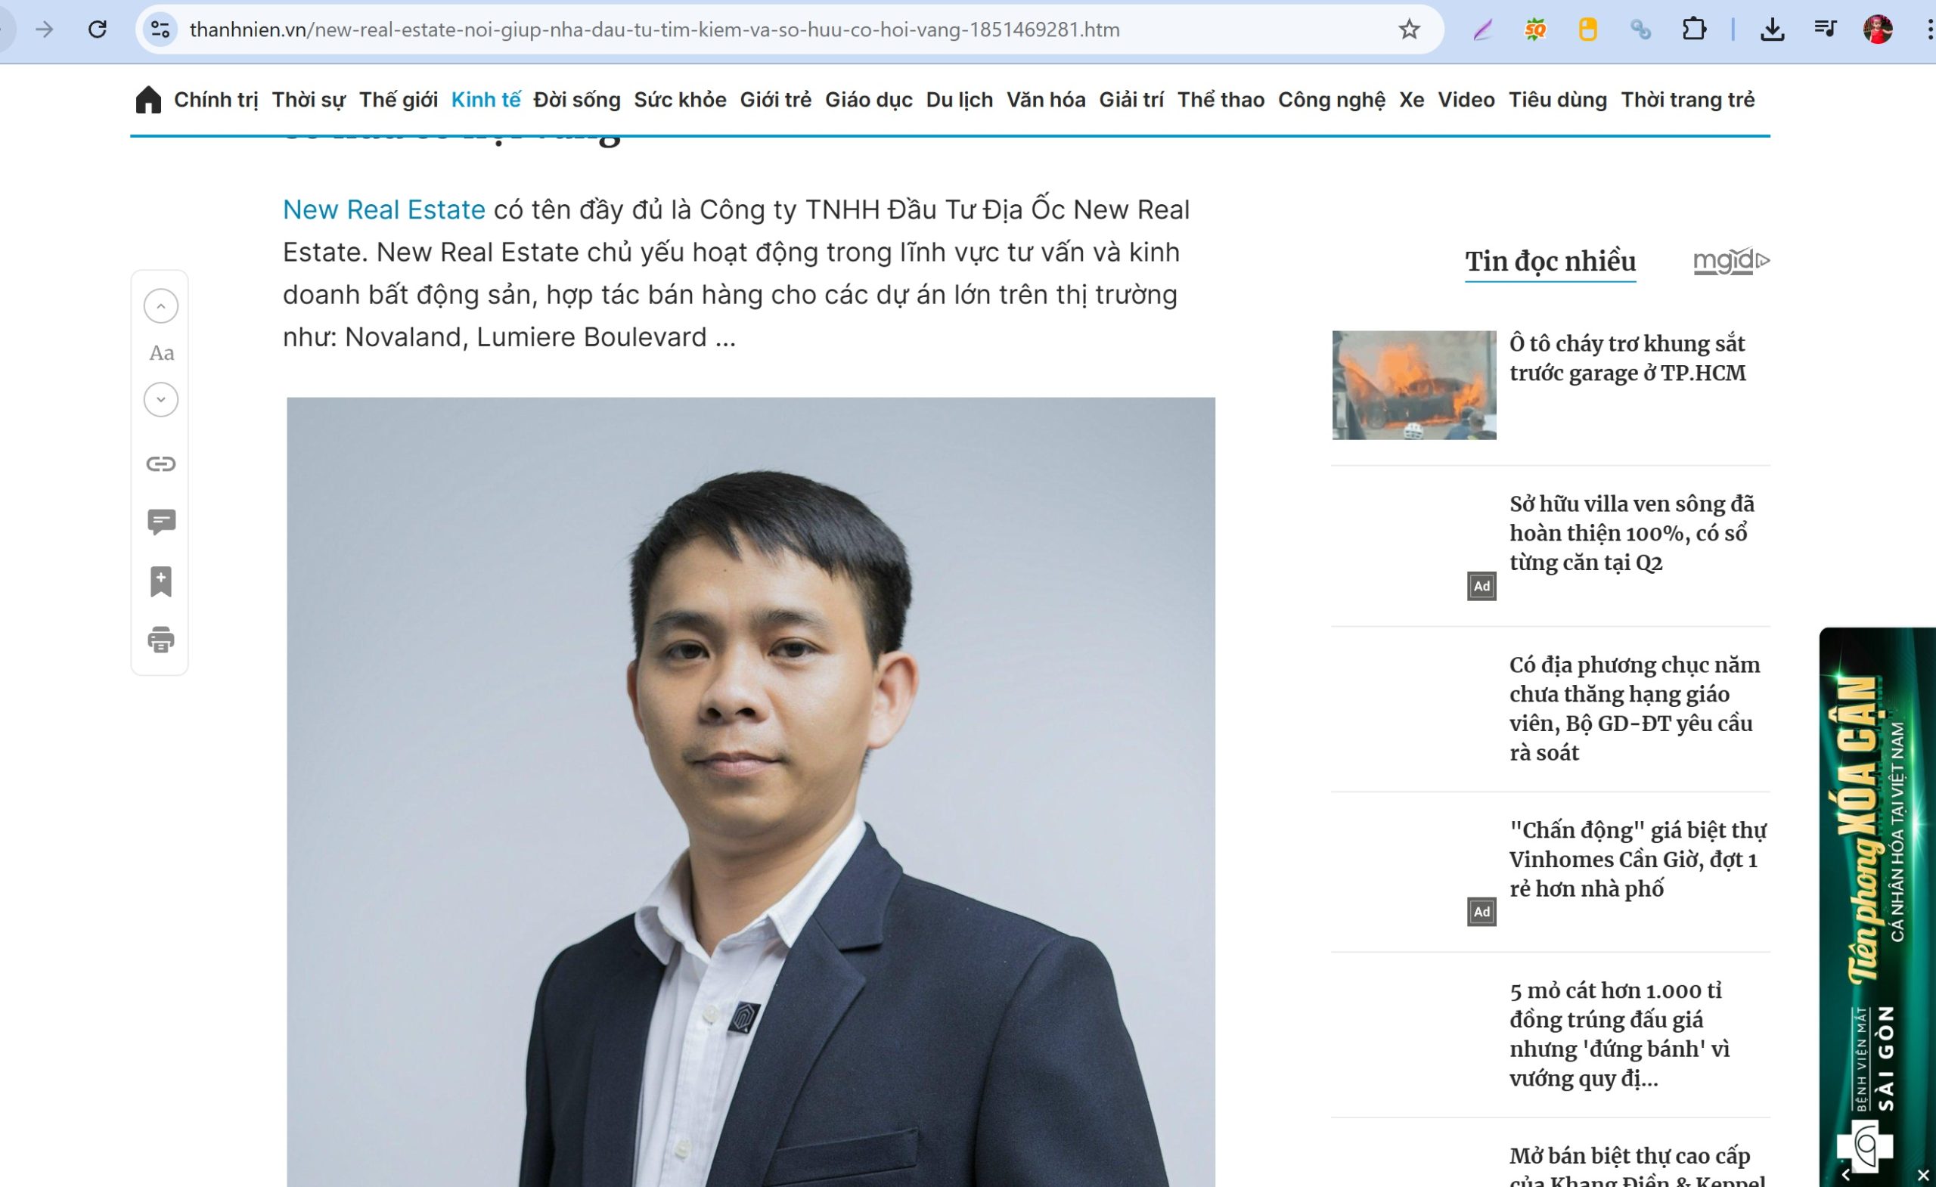The height and width of the screenshot is (1187, 1936).
Task: Open comments via the speech bubble icon
Action: 161,522
